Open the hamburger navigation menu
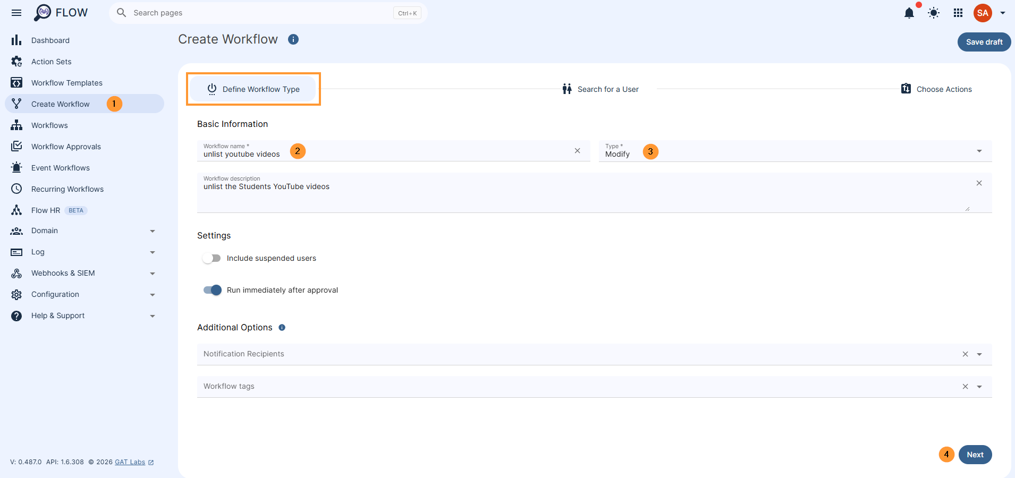This screenshot has width=1015, height=478. [16, 13]
